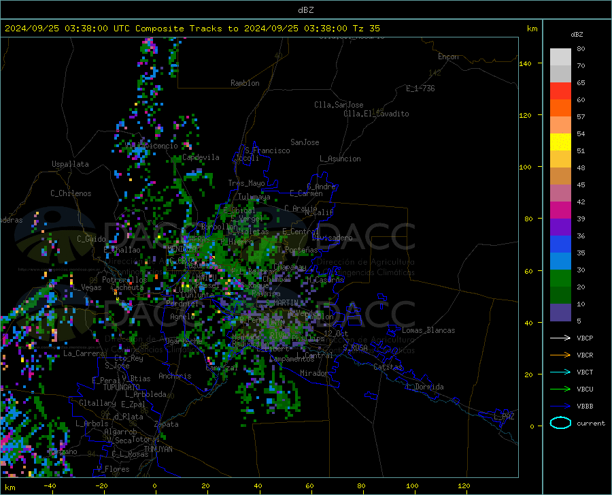Click the Anchoris place label

[175, 376]
